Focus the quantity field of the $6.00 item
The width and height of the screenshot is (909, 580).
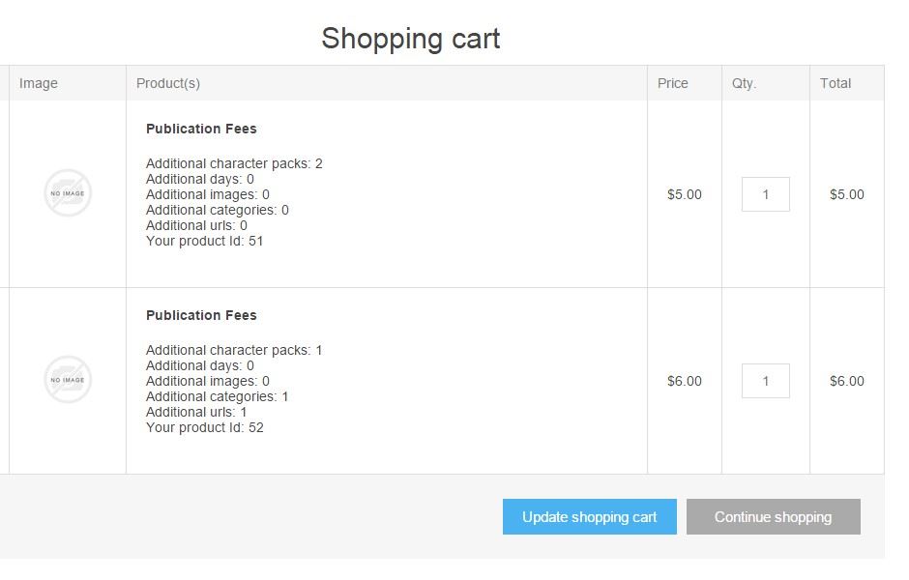(x=765, y=381)
